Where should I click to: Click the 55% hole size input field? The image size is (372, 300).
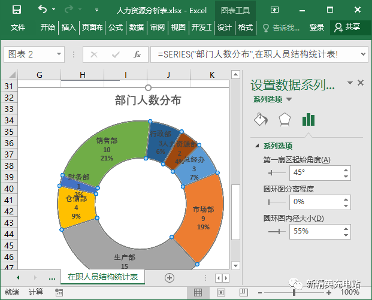[x=316, y=232]
